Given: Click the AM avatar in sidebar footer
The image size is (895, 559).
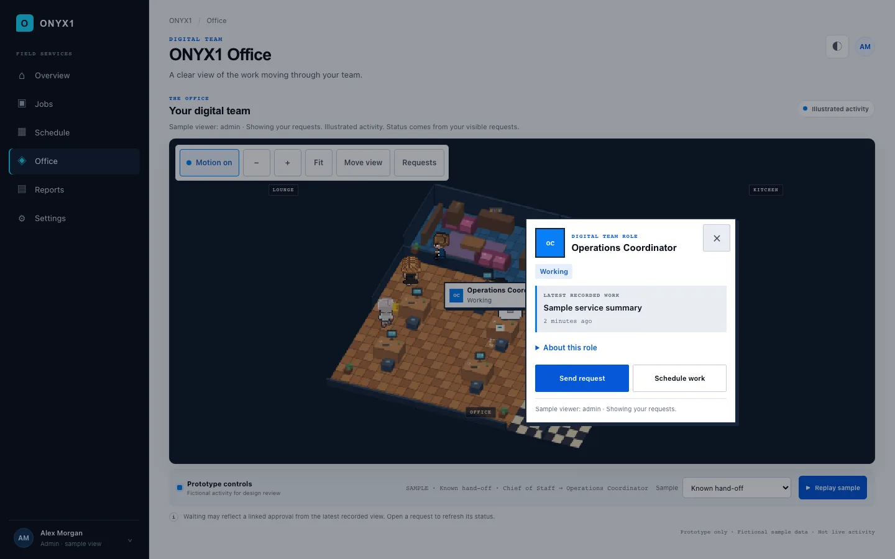Looking at the screenshot, I should click(x=24, y=539).
